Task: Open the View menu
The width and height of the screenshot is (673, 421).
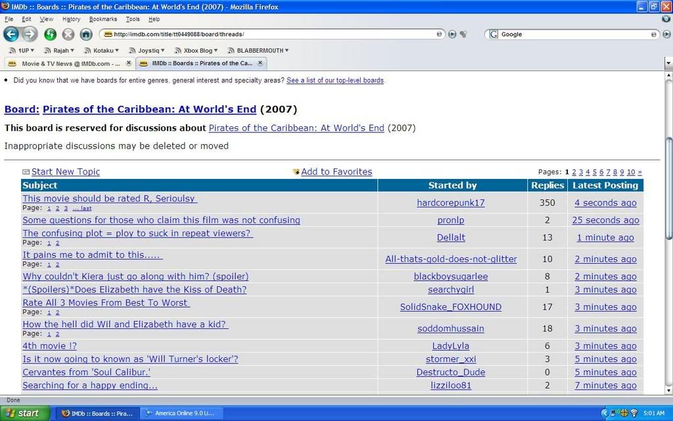Action: click(47, 19)
